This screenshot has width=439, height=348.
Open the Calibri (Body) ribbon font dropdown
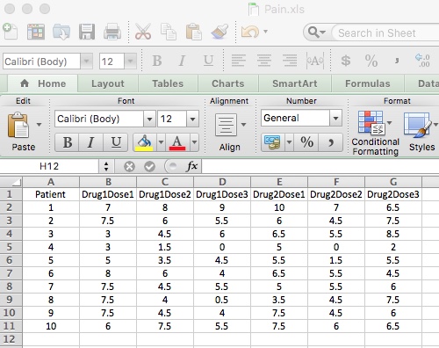coord(149,119)
